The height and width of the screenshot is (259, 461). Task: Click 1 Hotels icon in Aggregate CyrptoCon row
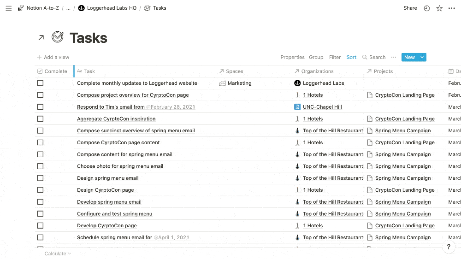(x=297, y=119)
